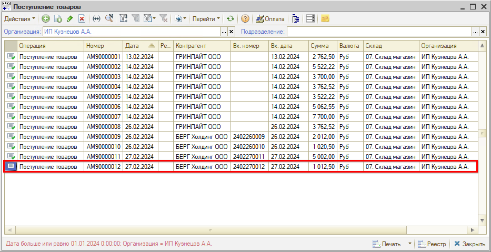Open the Действия dropdown menu
This screenshot has width=491, height=252.
point(19,19)
